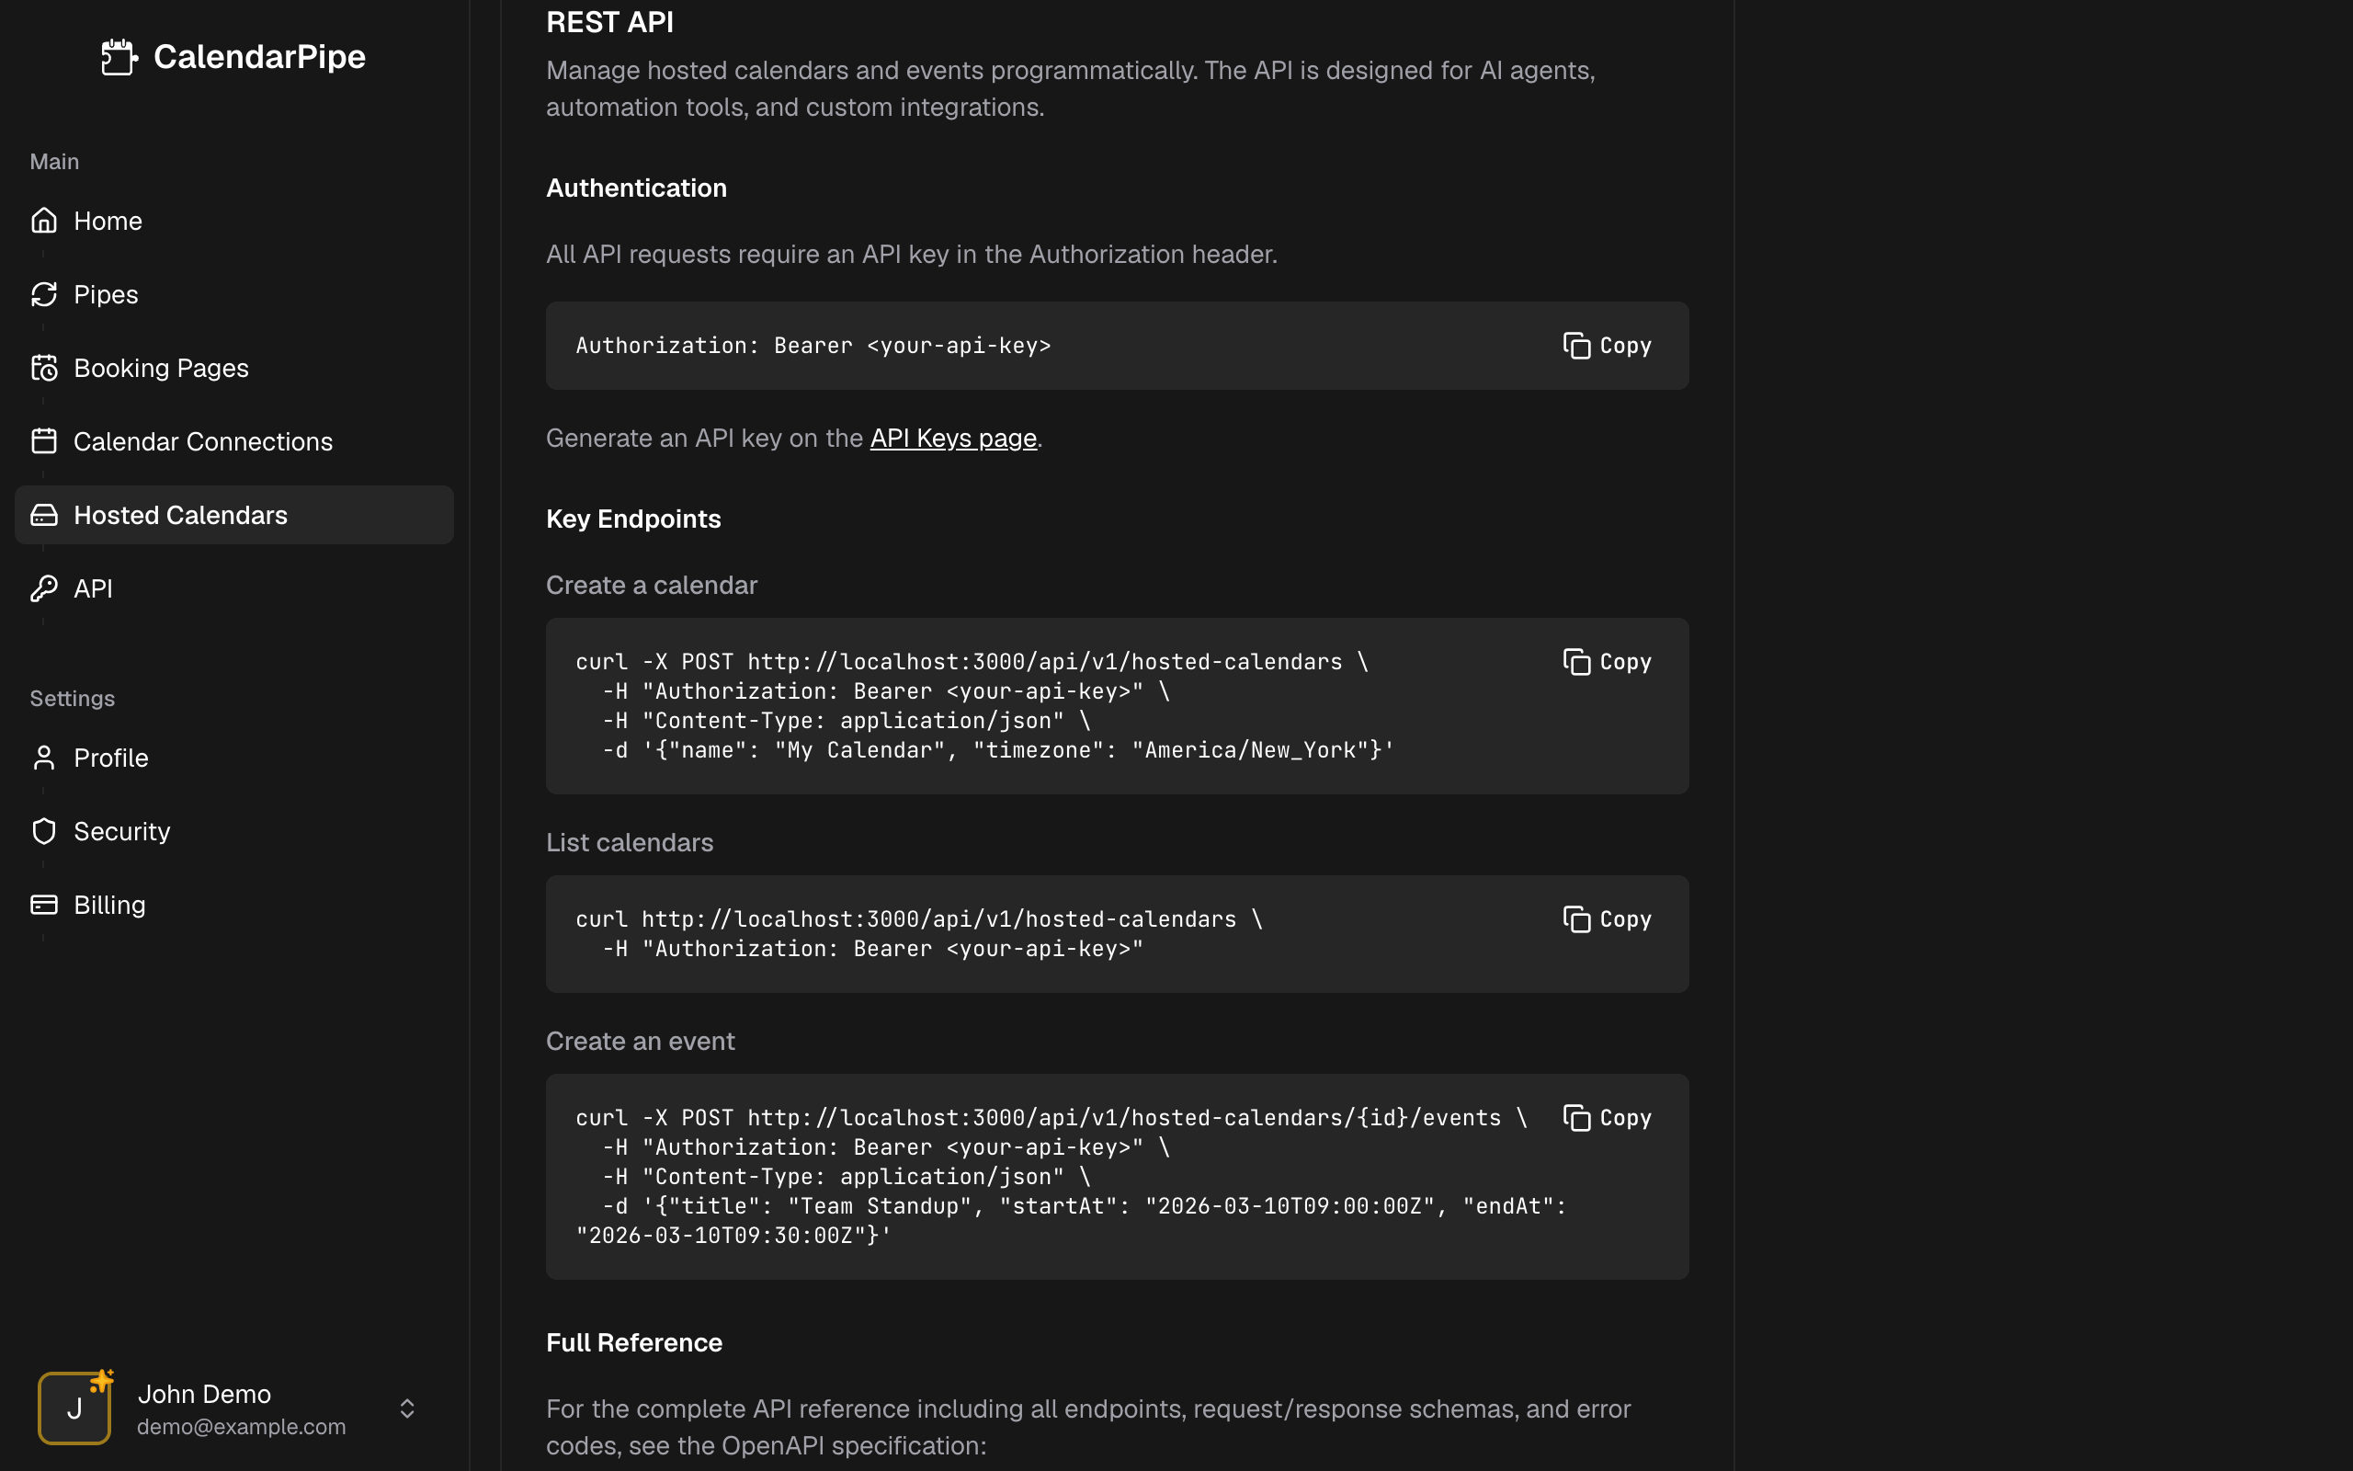Open the Home menu item
This screenshot has width=2353, height=1471.
click(234, 221)
